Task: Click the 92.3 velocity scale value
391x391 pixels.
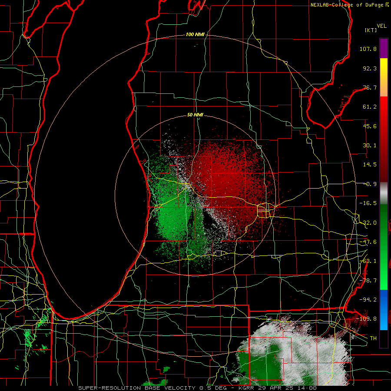Action: [370, 68]
